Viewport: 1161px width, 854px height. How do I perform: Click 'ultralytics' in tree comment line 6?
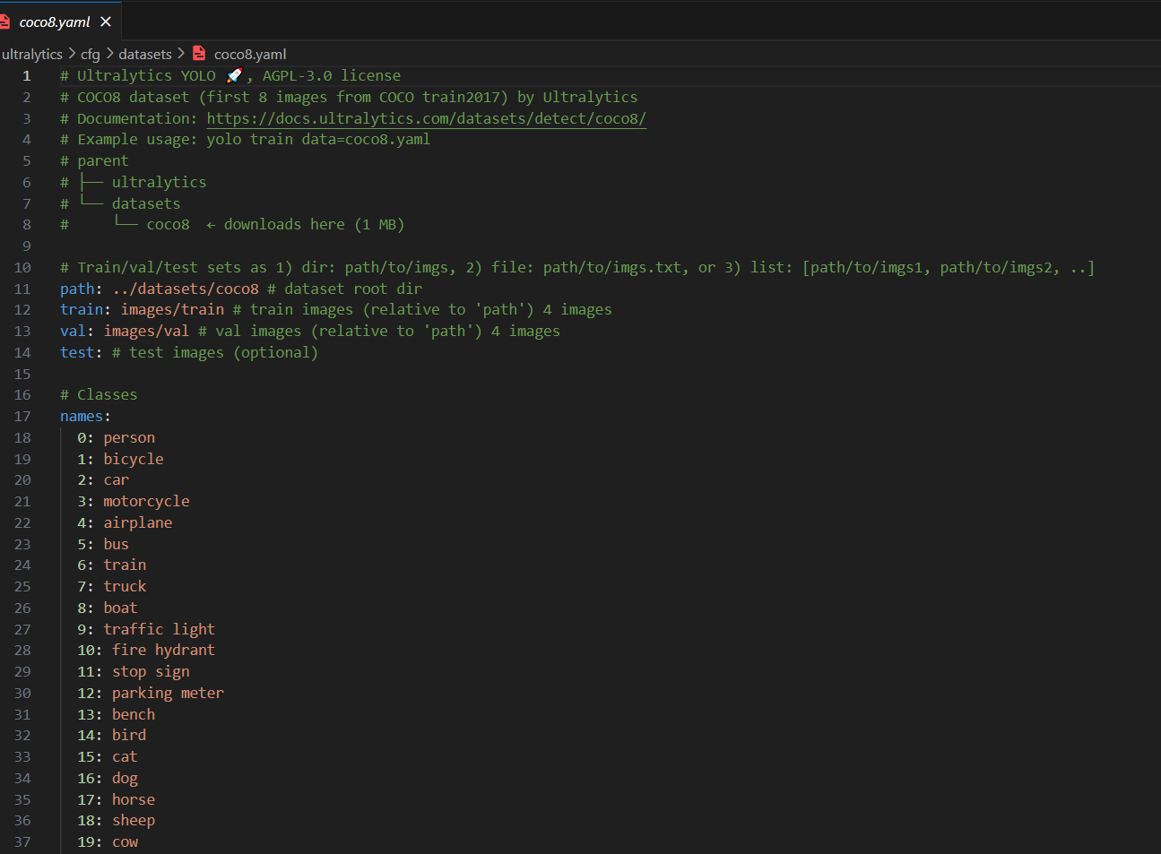coord(159,183)
